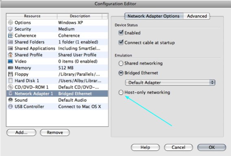This screenshot has width=231, height=156.
Task: Click 'Including SmartSel...' description
Action: [79, 49]
